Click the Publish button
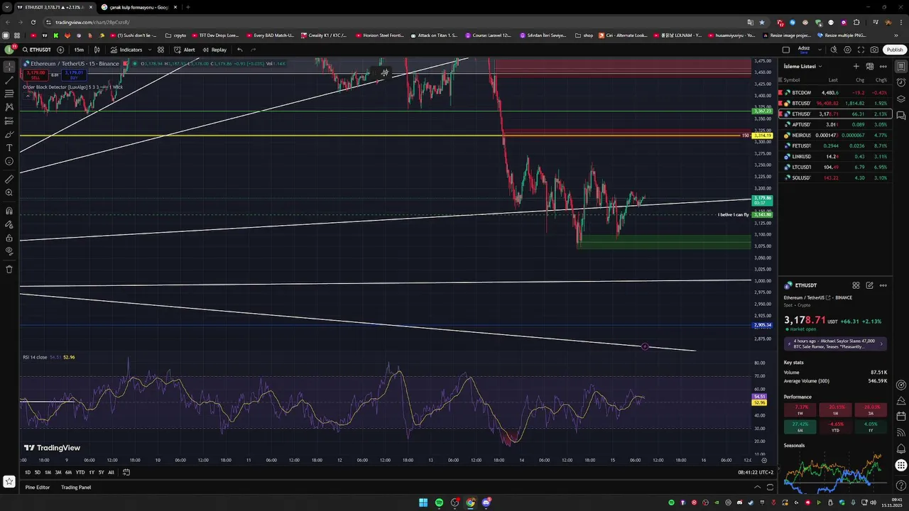 pyautogui.click(x=895, y=50)
